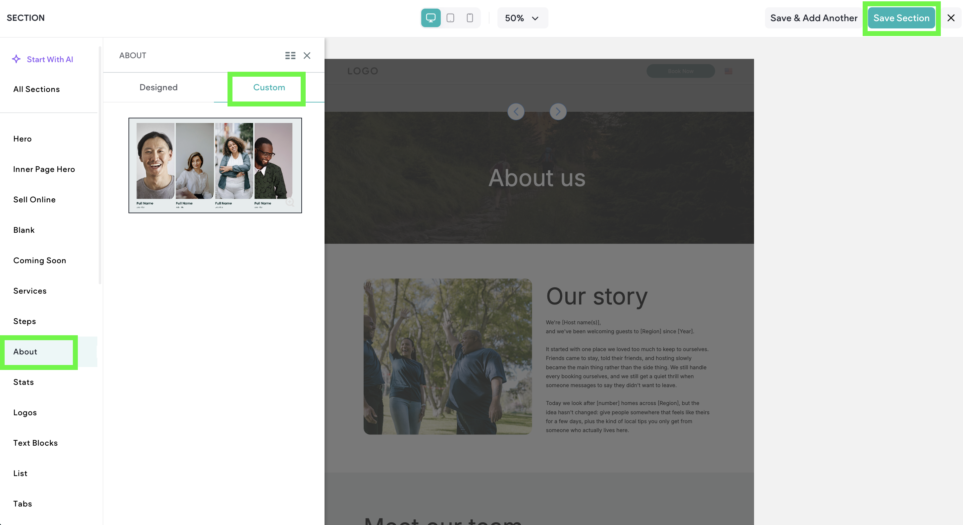Screen dimensions: 963x525
Task: Open Stats section category
Action: click(x=24, y=382)
